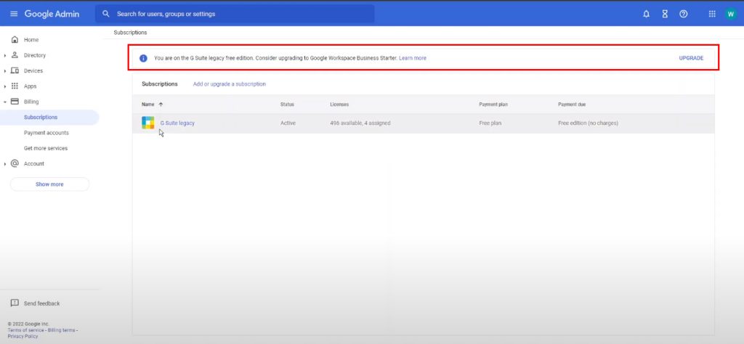This screenshot has width=744, height=344.
Task: Click the Free plan cell
Action: click(490, 123)
